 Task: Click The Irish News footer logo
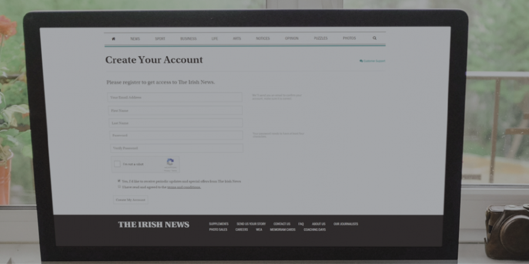153,225
